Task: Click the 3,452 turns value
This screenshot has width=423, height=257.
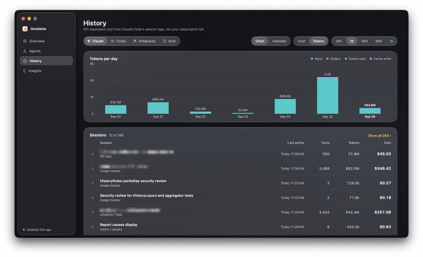Action: tap(324, 212)
